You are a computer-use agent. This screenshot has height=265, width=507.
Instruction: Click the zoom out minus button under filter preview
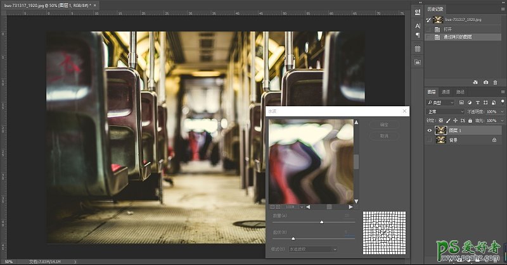[272, 207]
